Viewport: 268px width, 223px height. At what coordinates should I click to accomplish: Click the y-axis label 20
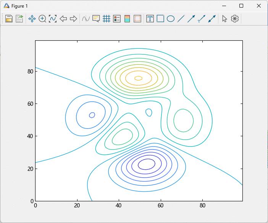[x=30, y=169]
